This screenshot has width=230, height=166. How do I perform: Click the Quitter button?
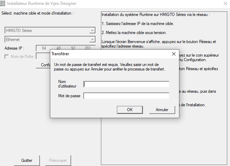point(27,160)
